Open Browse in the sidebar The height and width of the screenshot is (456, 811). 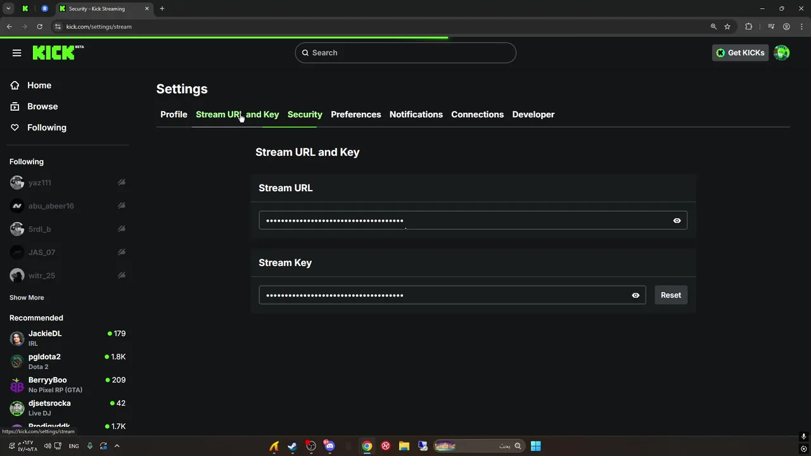tap(42, 106)
